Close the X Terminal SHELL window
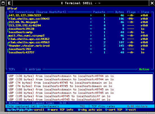155x114 pixels. point(152,3)
